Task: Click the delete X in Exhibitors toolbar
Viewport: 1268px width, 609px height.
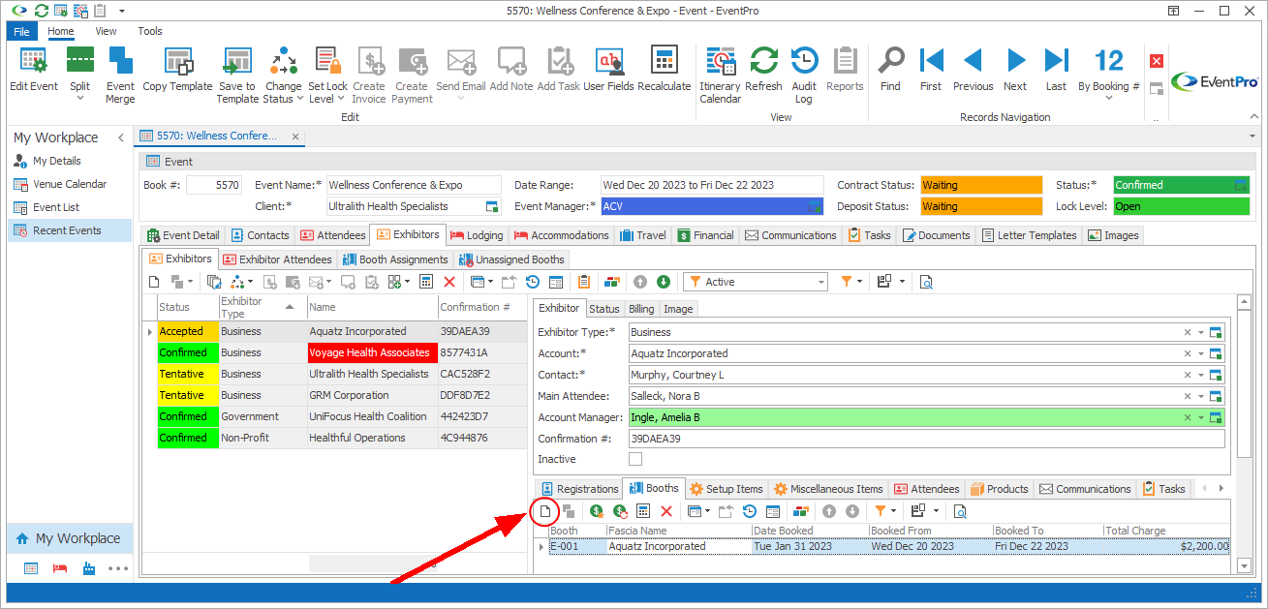Action: click(448, 282)
